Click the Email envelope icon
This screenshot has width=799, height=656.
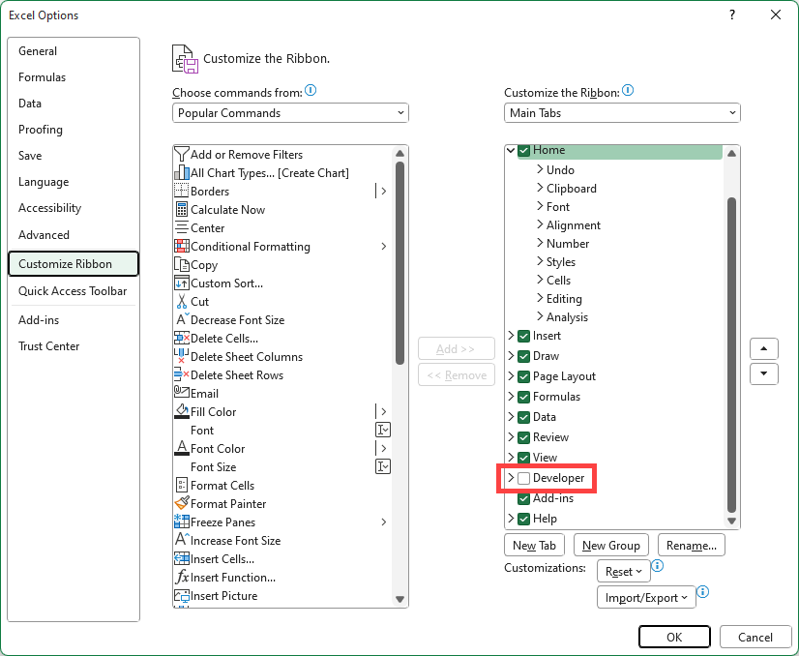182,393
